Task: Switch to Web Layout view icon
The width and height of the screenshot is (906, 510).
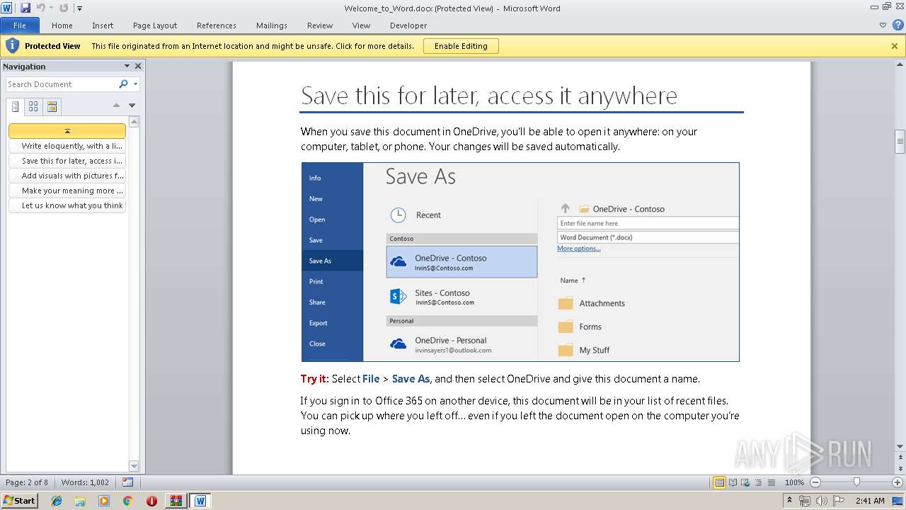Action: click(745, 482)
